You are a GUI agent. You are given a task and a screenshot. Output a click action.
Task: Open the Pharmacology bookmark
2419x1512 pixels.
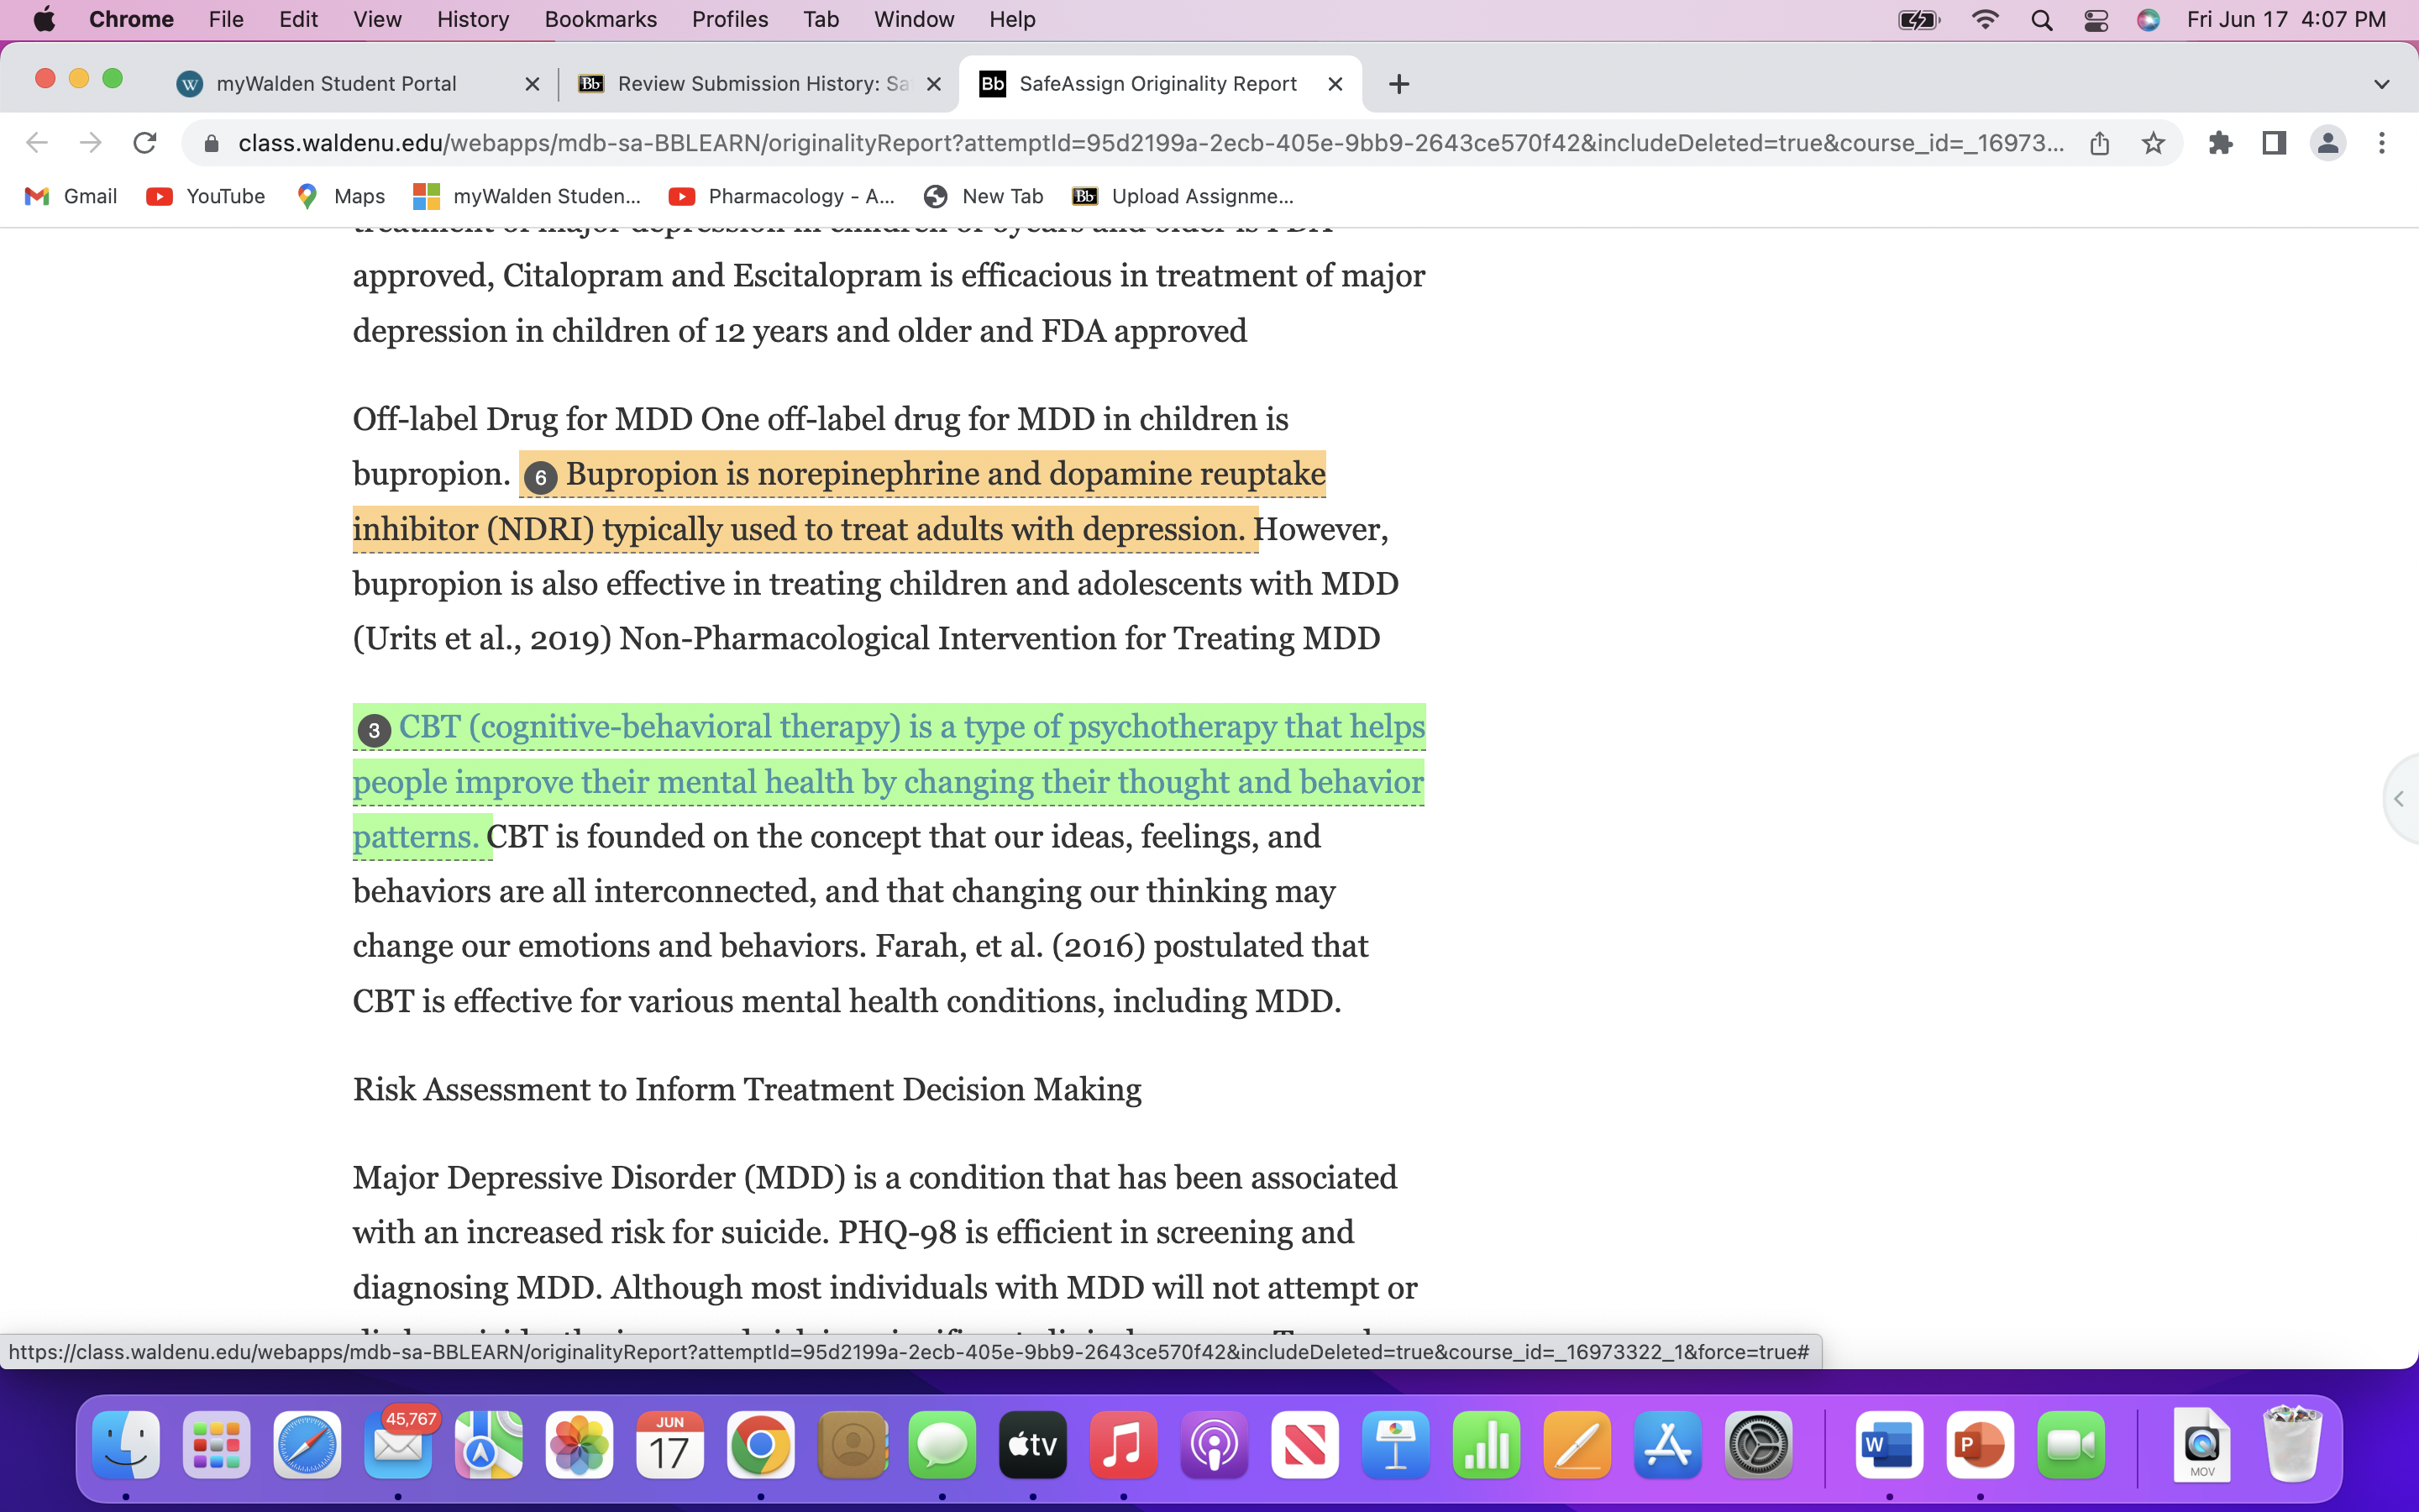tap(783, 196)
